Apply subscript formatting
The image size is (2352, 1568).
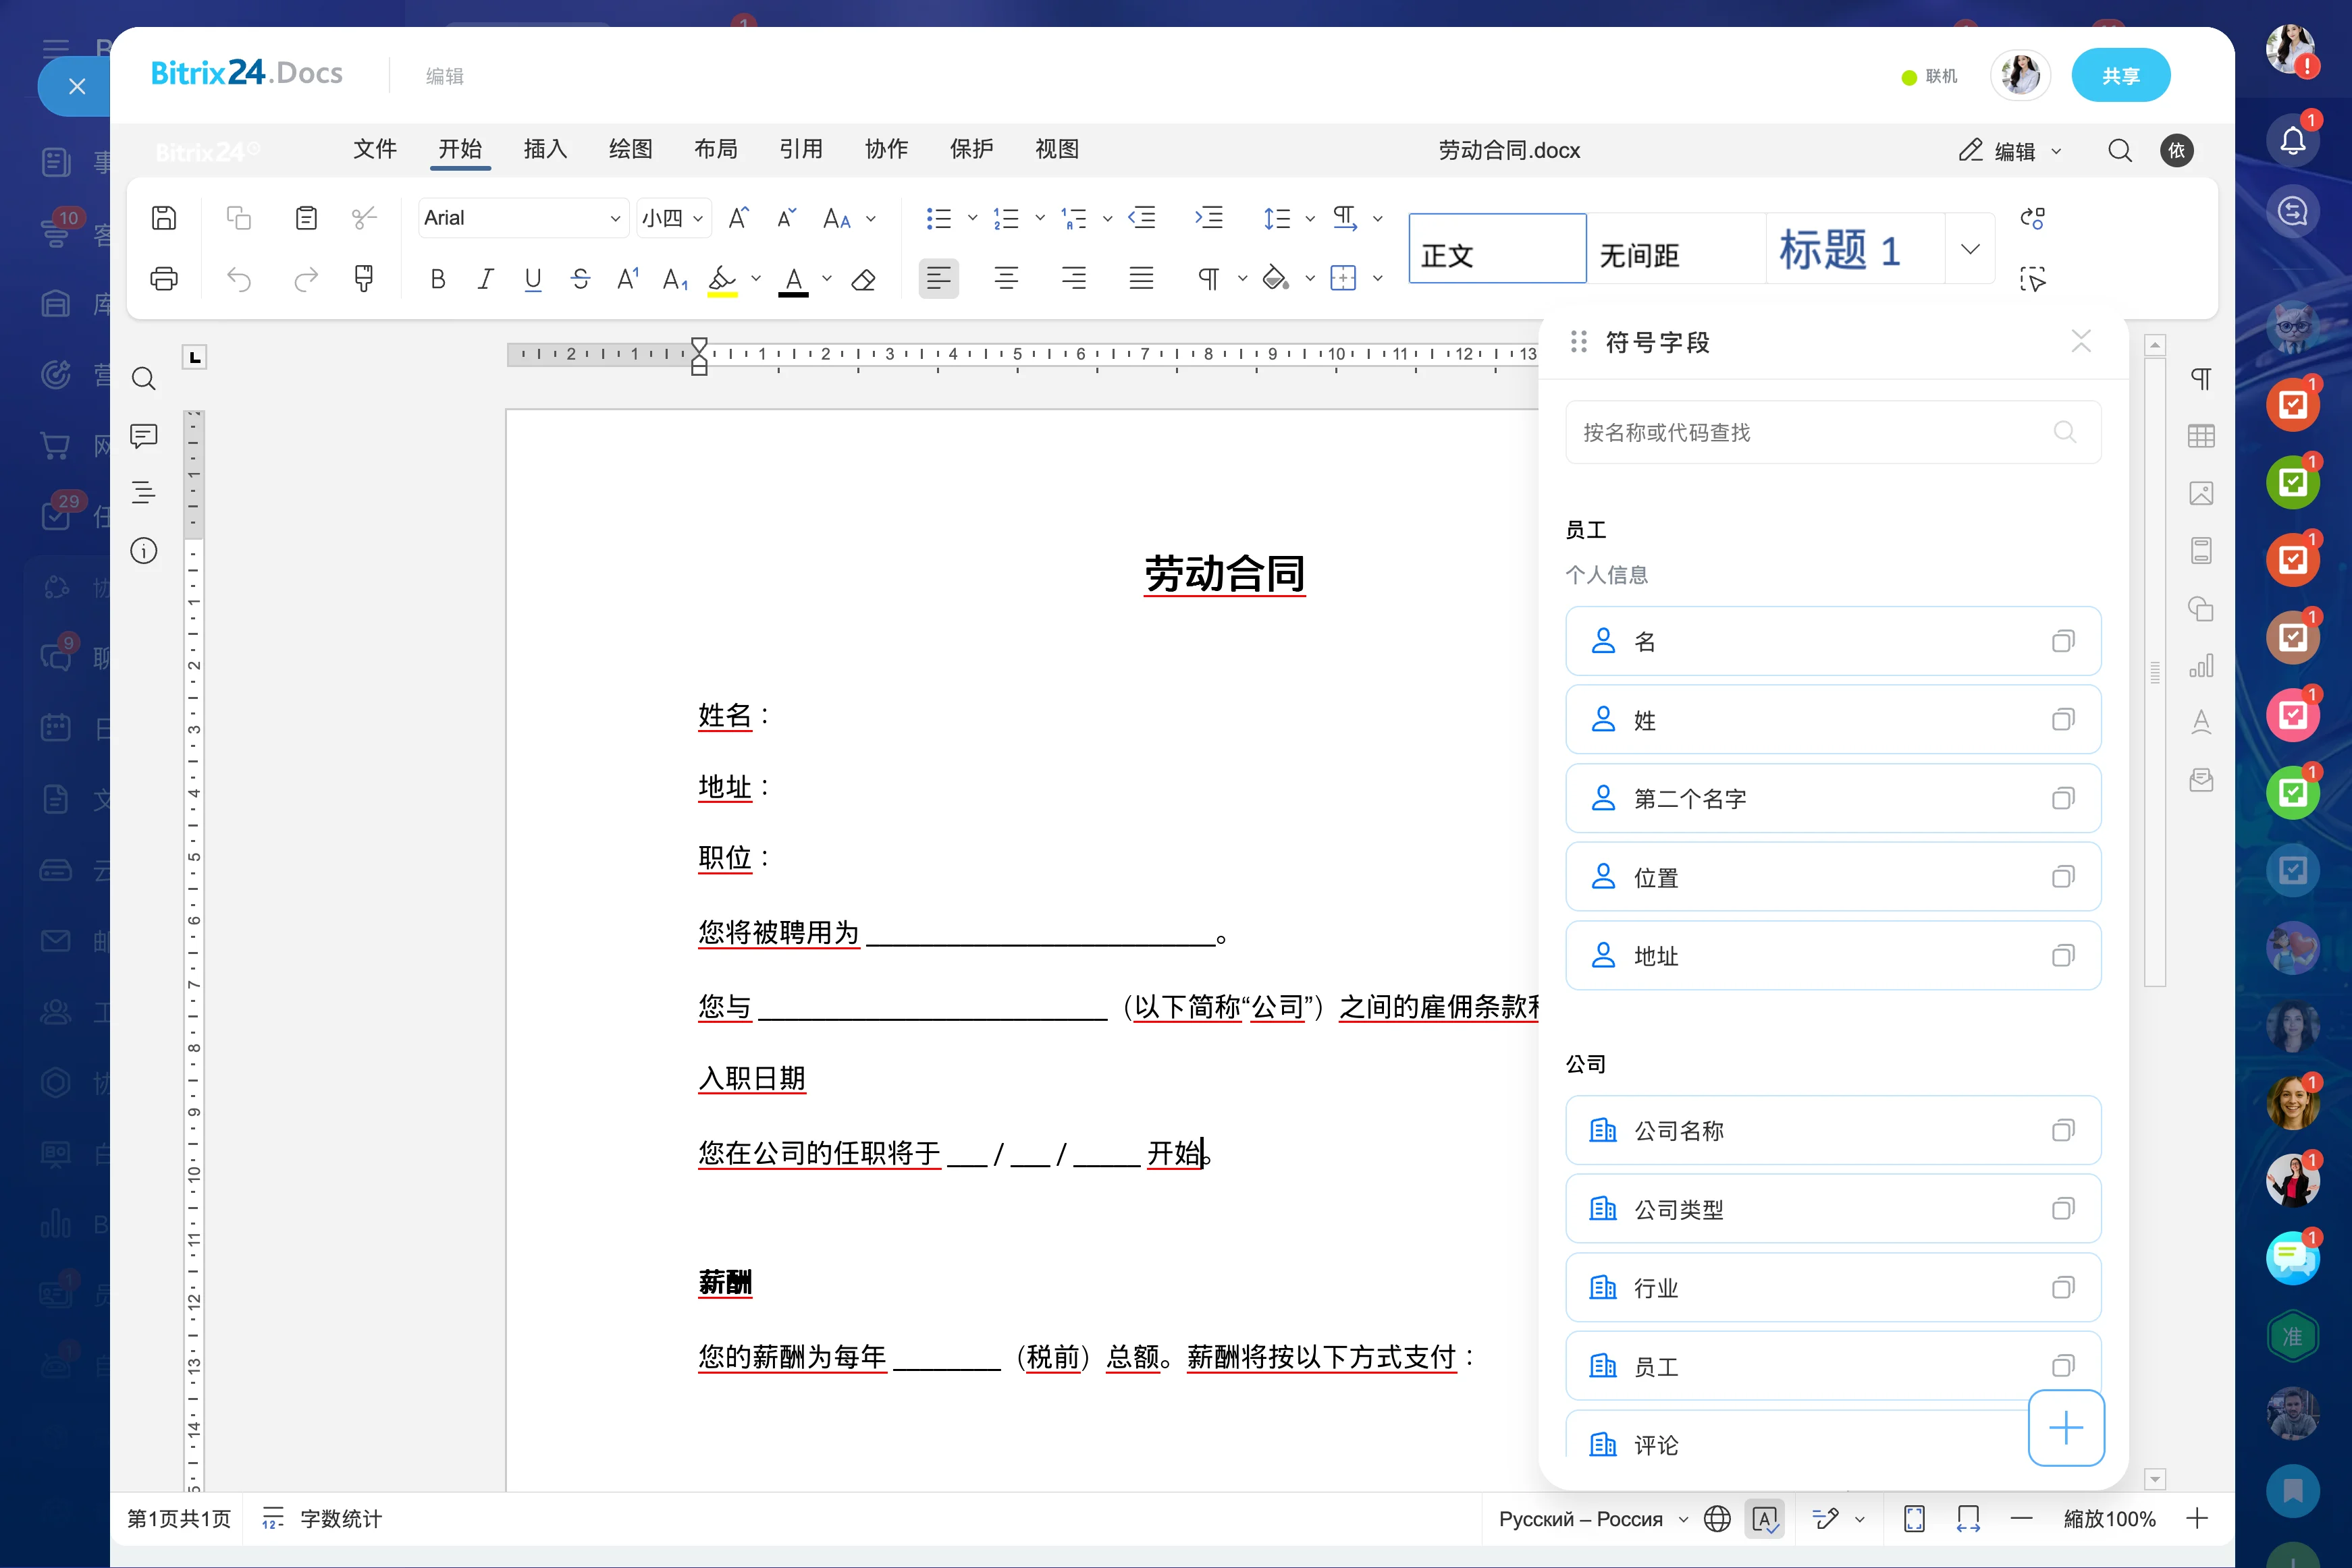pos(676,279)
